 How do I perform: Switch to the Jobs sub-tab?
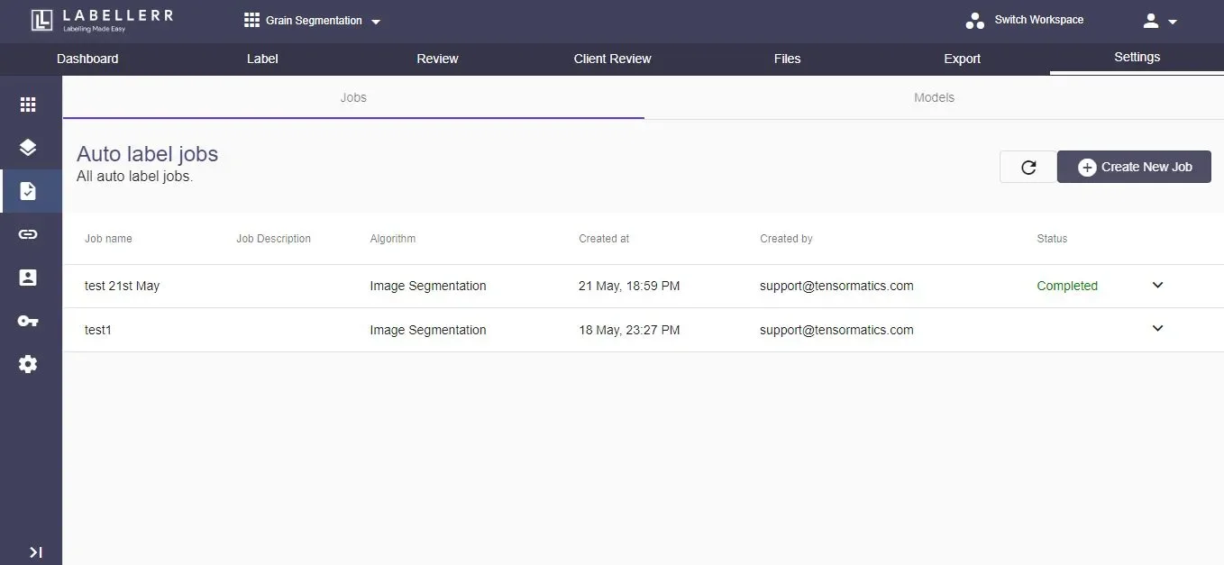[353, 97]
